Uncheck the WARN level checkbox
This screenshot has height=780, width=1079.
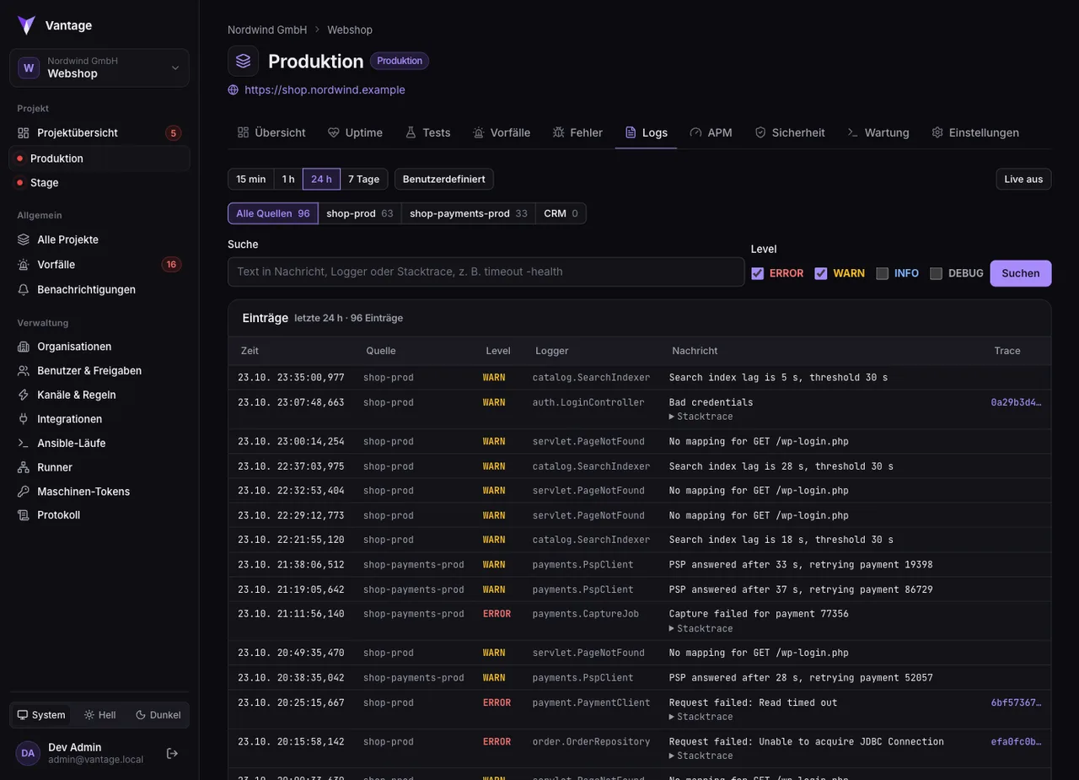[x=821, y=273]
